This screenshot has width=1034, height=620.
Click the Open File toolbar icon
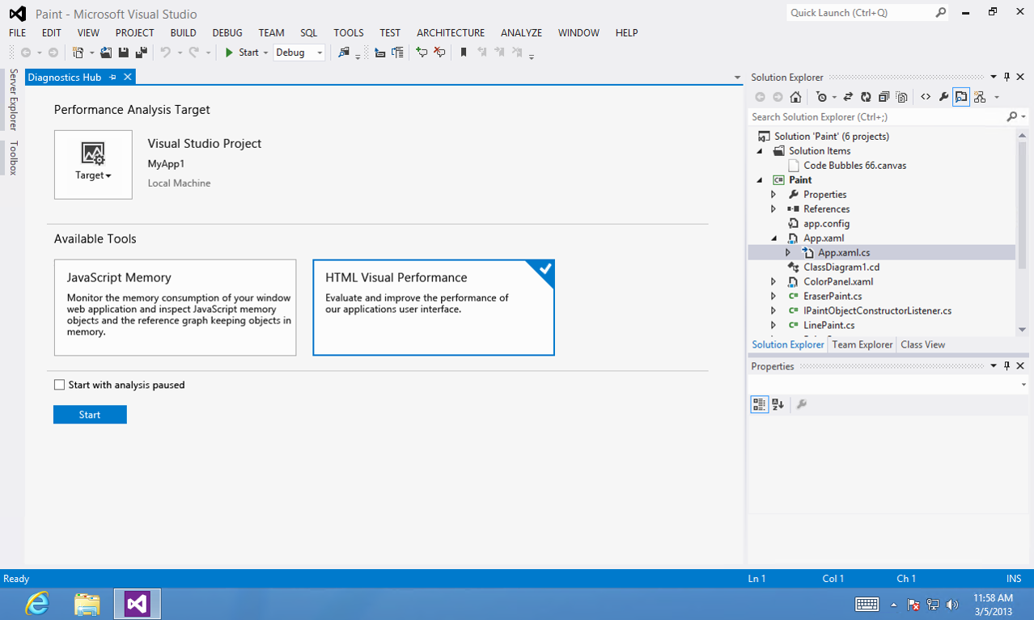[106, 53]
